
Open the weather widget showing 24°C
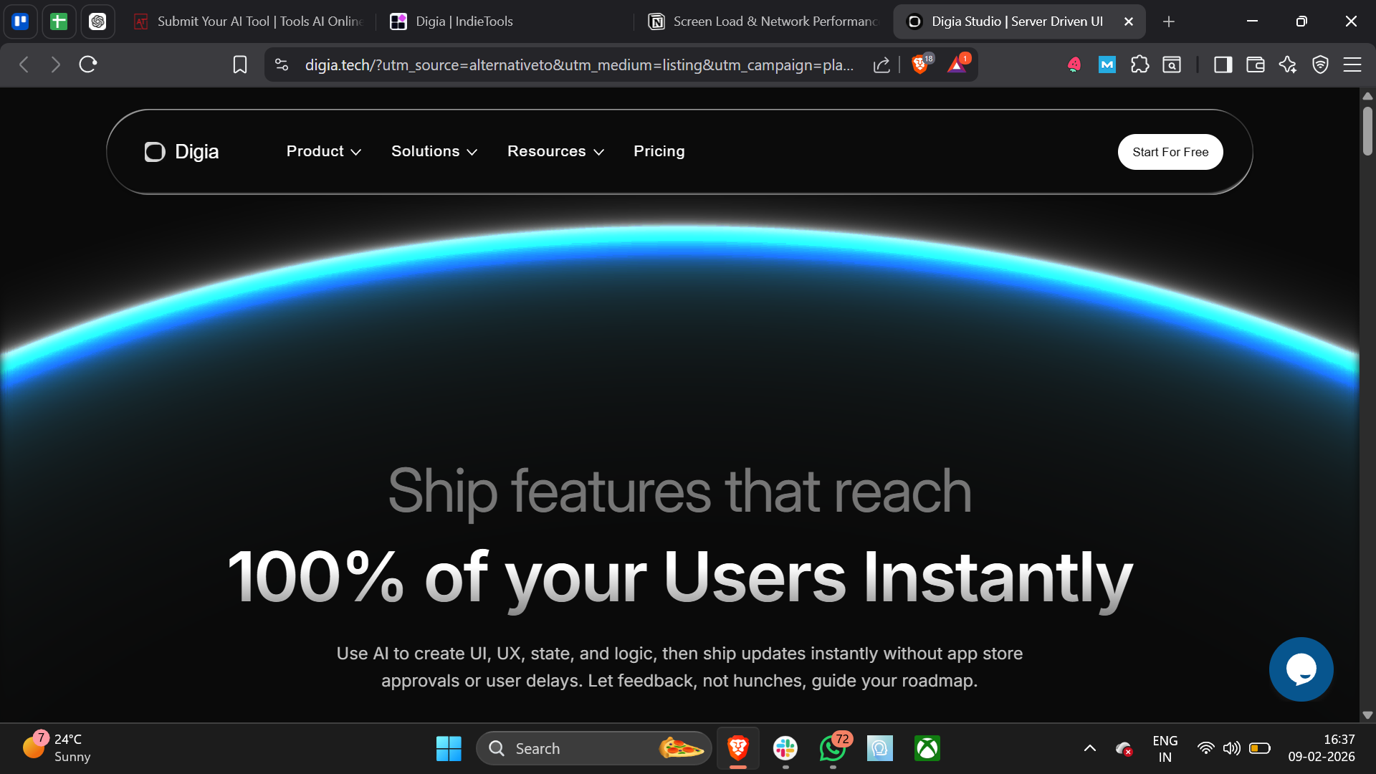[x=57, y=747]
